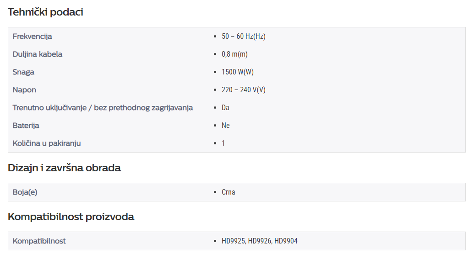
Task: Select the Snaga label
Action: pyautogui.click(x=23, y=72)
